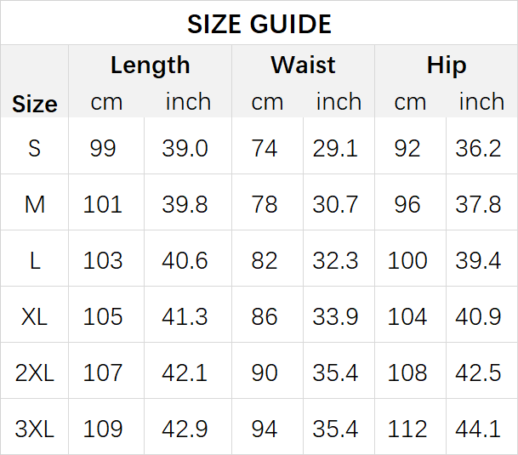Click waist cell 82 cm
The width and height of the screenshot is (518, 455).
(x=264, y=260)
